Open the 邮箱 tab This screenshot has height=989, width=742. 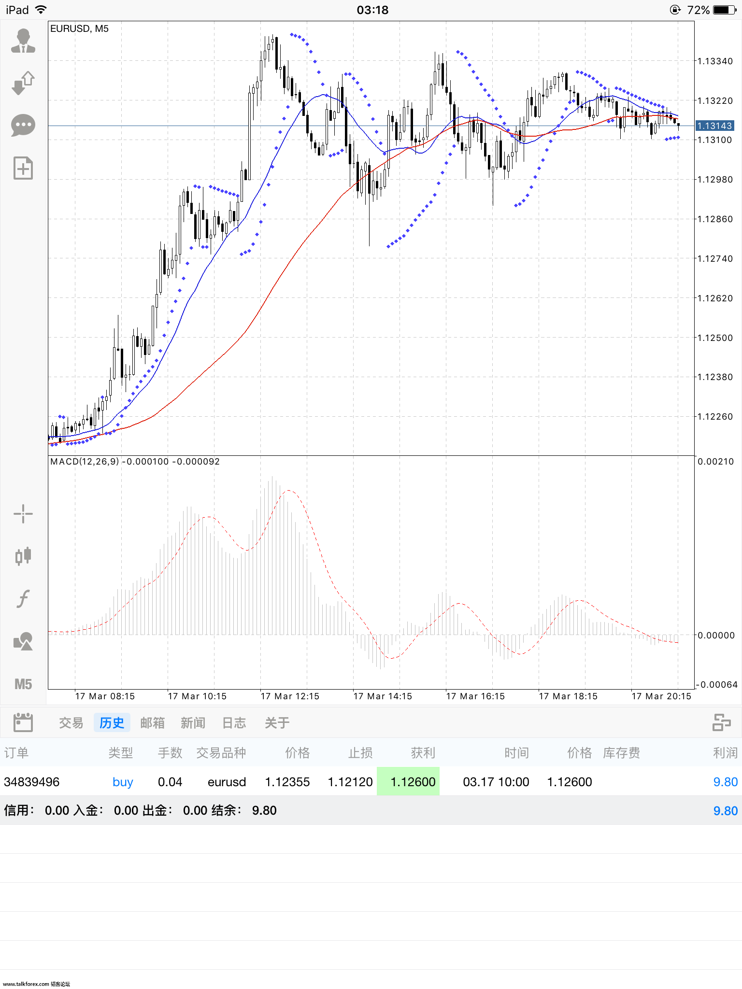click(x=152, y=723)
